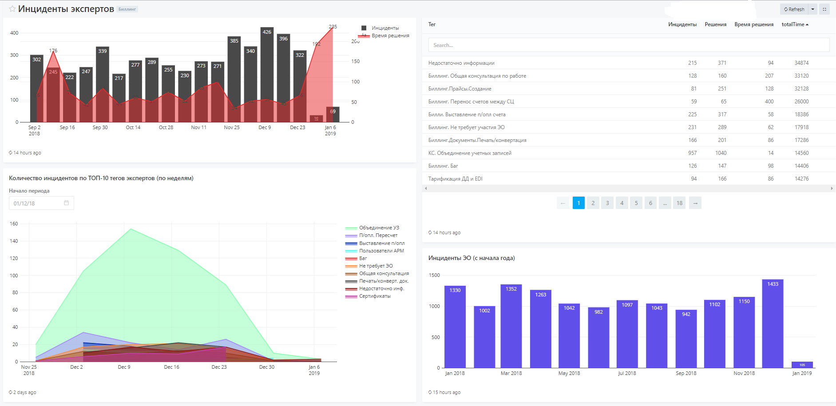
Task: Click the Баг legend color swatch
Action: tap(351, 259)
